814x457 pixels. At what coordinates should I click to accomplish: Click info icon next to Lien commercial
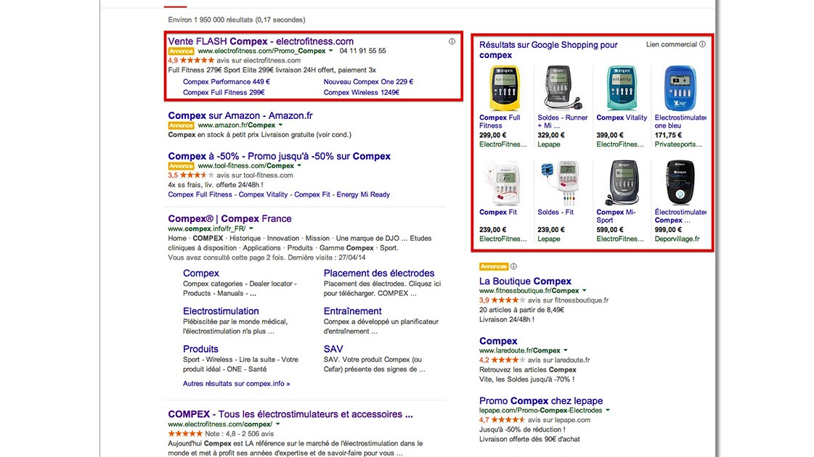tap(702, 44)
